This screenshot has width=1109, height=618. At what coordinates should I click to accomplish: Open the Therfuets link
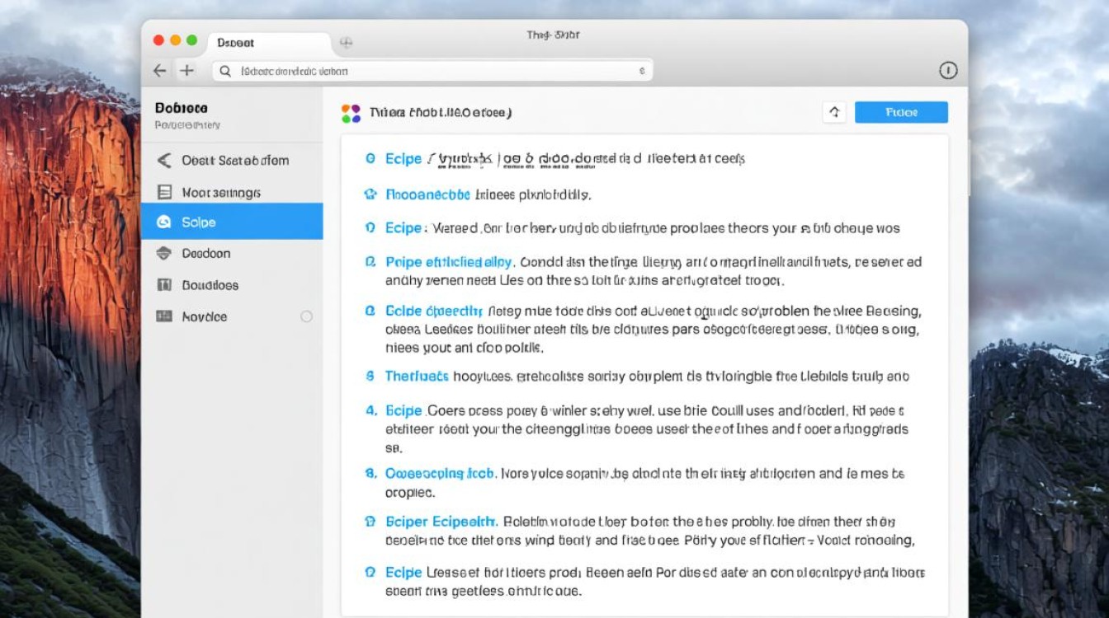[417, 377]
